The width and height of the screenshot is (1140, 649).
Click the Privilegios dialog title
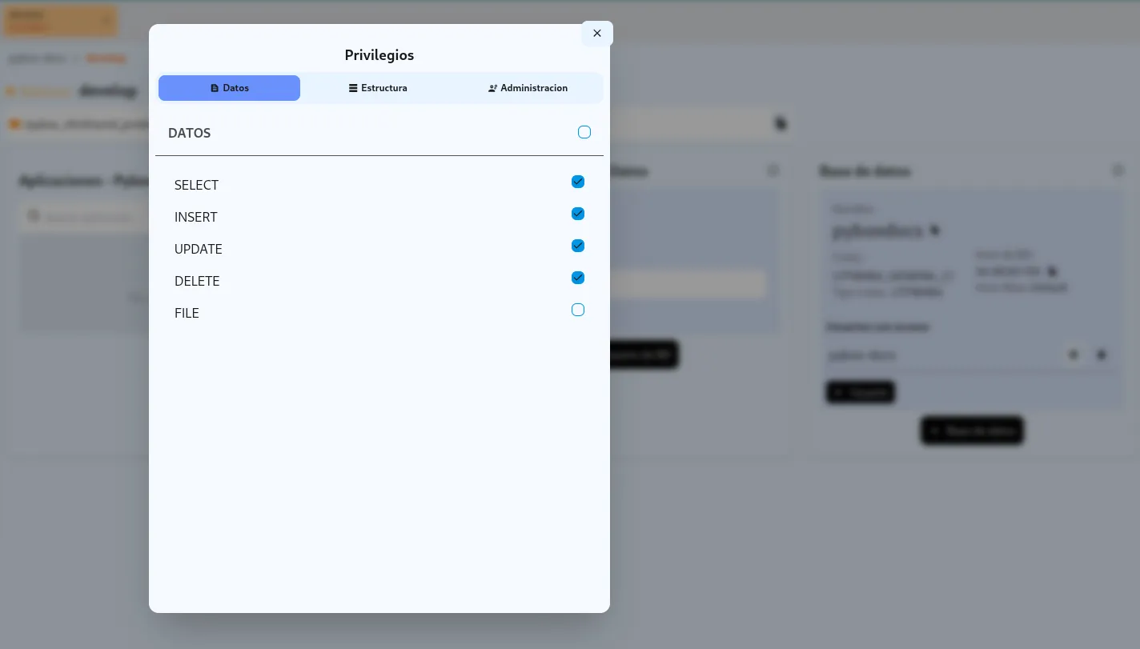coord(379,55)
